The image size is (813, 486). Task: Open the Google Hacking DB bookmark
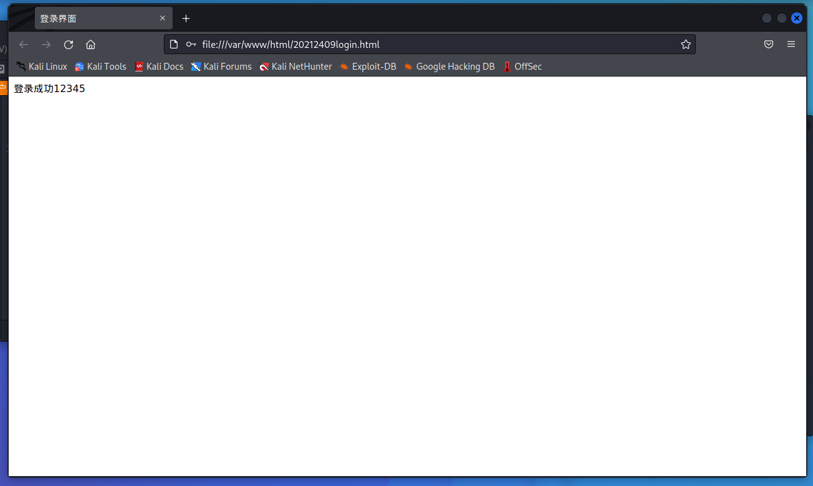449,67
